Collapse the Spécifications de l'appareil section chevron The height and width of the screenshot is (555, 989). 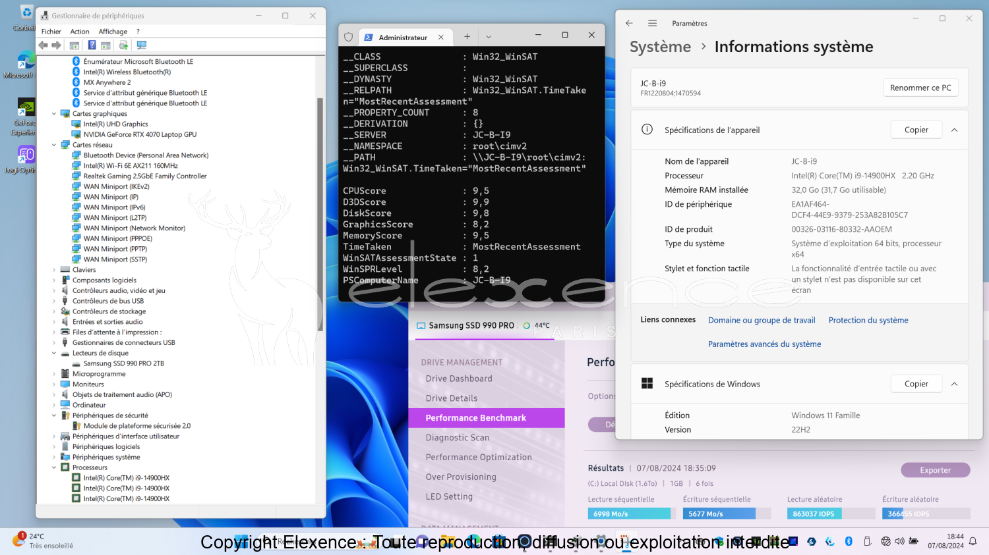point(954,130)
